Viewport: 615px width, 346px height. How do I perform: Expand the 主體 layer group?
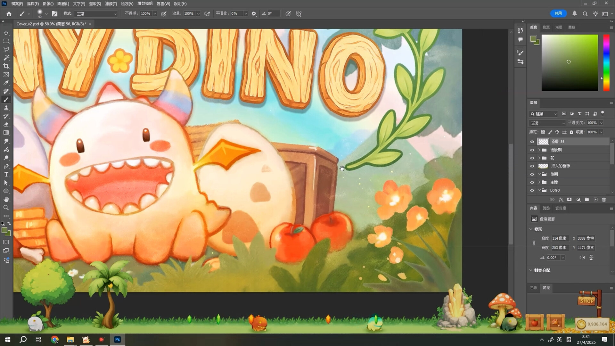[539, 182]
